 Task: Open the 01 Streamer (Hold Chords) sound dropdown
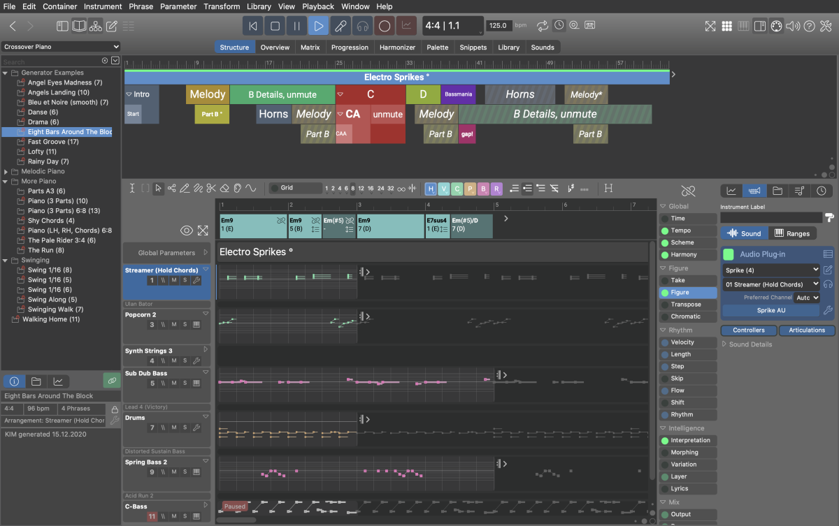[770, 284]
